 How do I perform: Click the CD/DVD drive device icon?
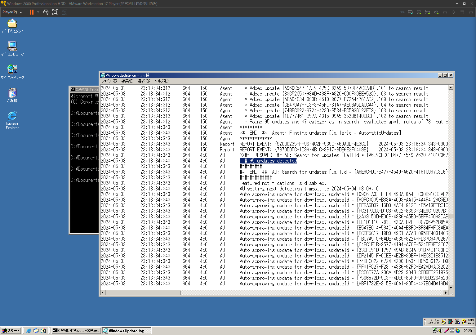pos(419,12)
